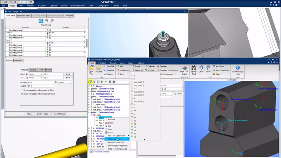This screenshot has height=158, width=281.
Task: Click Save File in Tool Manager ribbon
Action: coord(109,70)
